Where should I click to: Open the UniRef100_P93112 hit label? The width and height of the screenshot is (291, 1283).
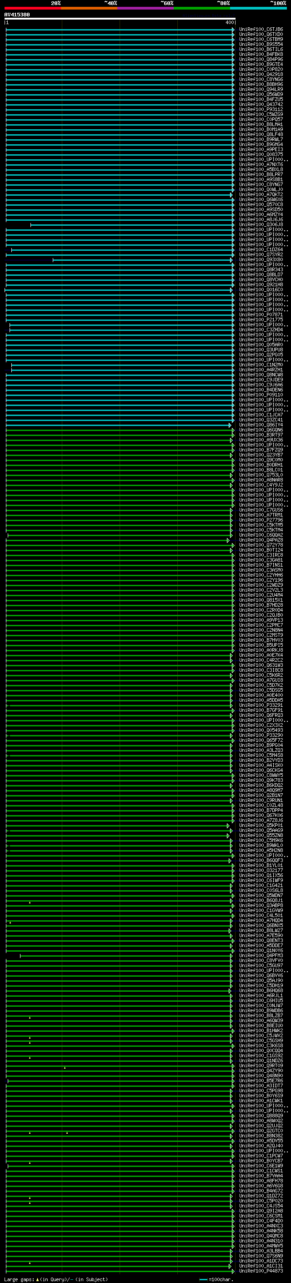point(261,110)
